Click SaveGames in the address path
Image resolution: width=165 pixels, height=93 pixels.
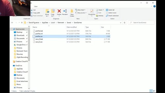click(78, 22)
